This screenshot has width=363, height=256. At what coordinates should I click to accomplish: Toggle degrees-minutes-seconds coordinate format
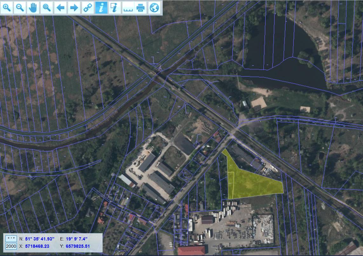[x=11, y=239]
